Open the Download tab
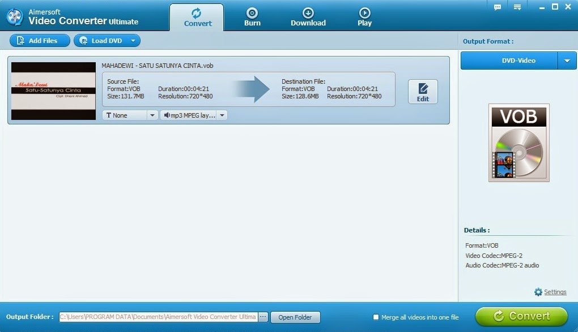 tap(308, 18)
